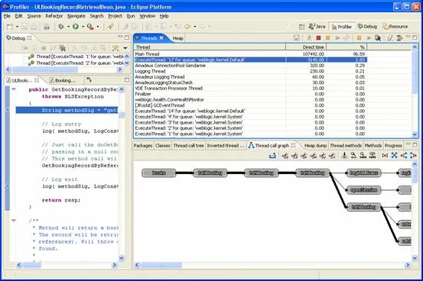Click the Debug bug toolbar icon
423x281 pixels.
coord(61,27)
